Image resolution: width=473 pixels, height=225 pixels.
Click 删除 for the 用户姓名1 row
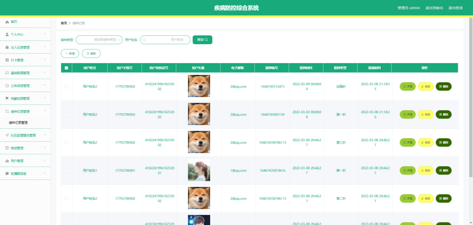tap(443, 171)
